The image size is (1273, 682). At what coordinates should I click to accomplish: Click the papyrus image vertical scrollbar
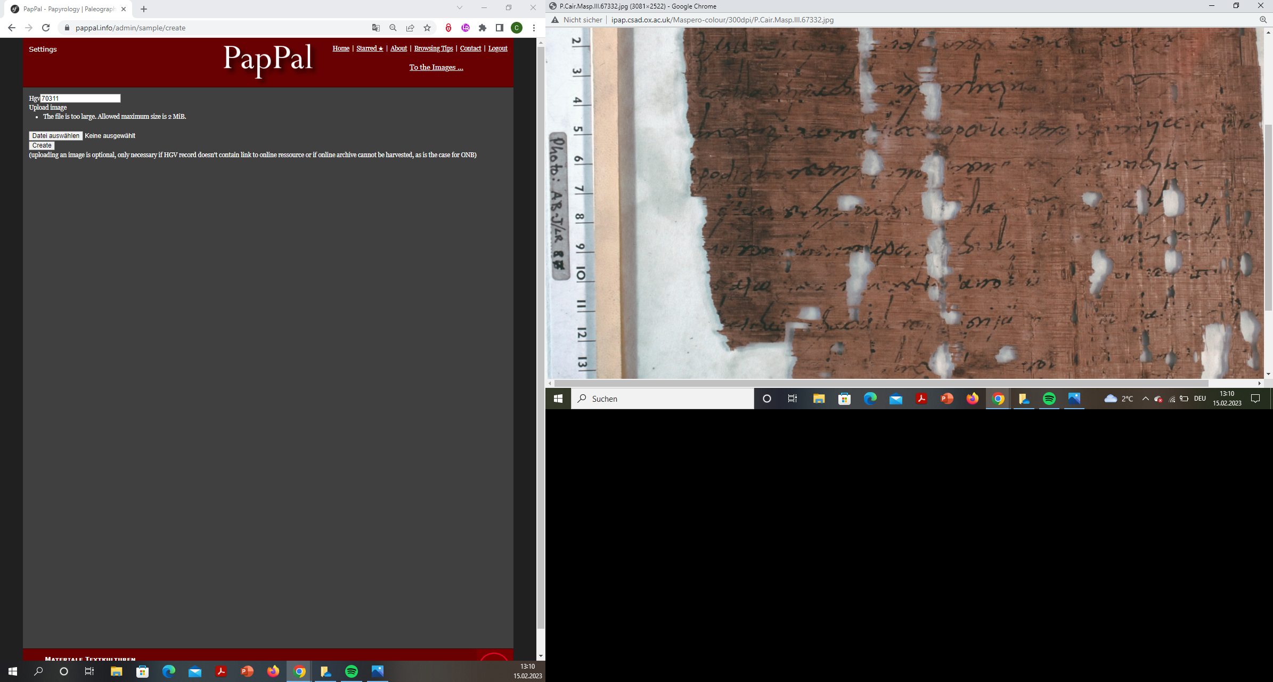1268,218
